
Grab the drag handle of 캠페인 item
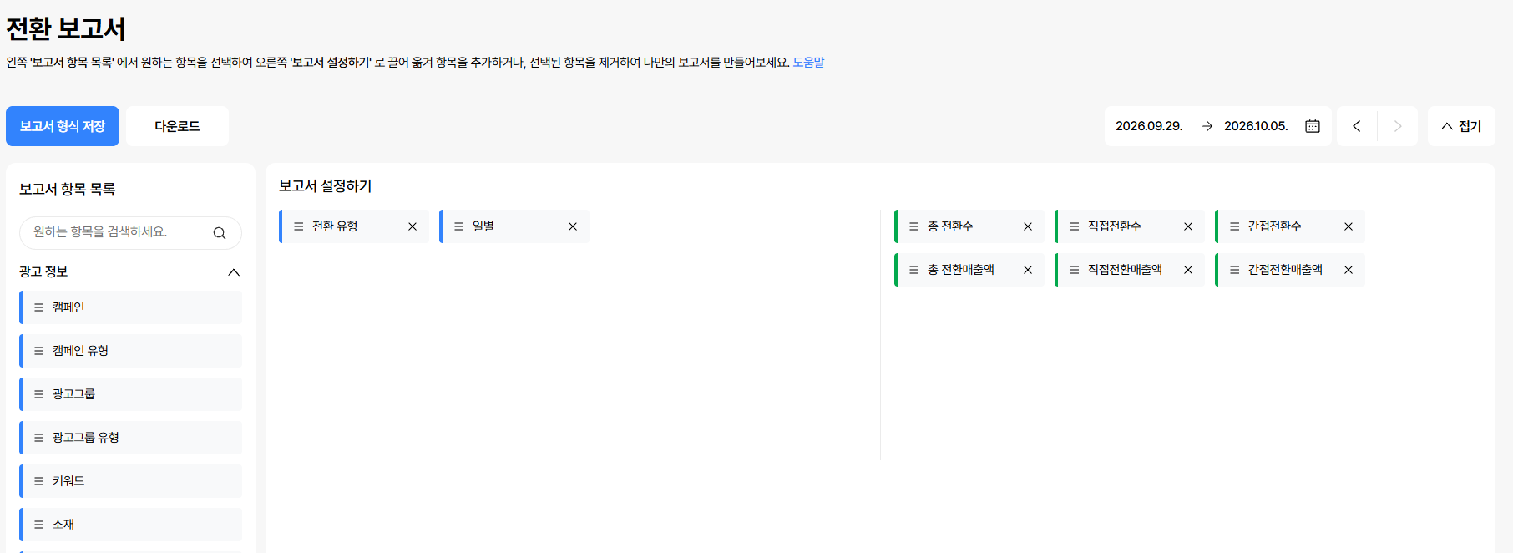(x=39, y=307)
